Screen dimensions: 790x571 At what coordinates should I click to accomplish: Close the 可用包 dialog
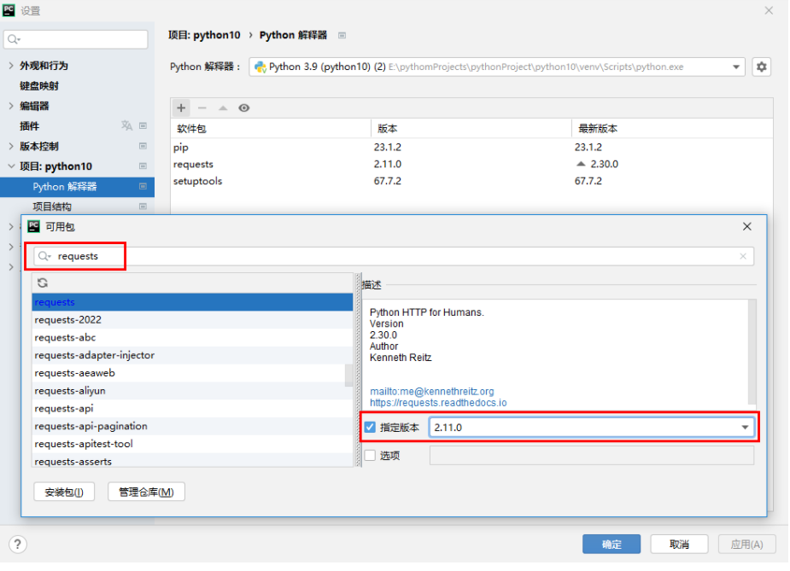click(746, 226)
